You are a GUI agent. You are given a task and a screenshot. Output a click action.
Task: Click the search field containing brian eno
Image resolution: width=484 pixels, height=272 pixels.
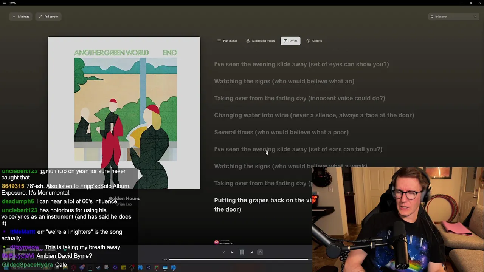coord(453,17)
